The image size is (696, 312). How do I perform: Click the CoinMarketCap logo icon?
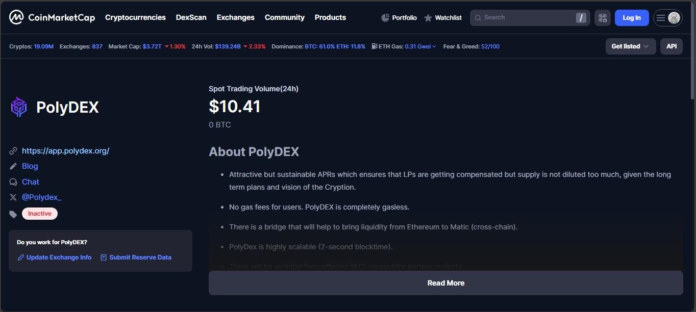[16, 17]
